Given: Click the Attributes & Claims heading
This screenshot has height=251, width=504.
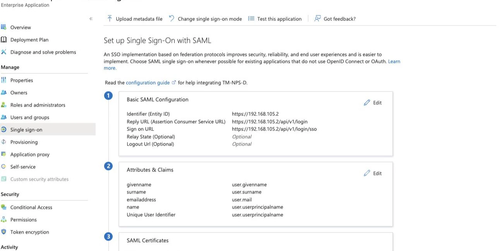Looking at the screenshot, I should (150, 170).
